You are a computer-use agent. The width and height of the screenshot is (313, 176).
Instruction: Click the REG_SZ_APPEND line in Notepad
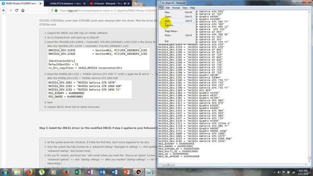tap(179, 156)
